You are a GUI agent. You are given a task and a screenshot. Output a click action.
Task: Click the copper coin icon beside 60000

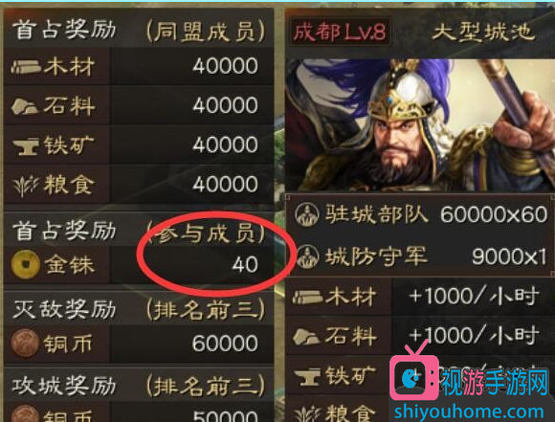click(x=25, y=343)
